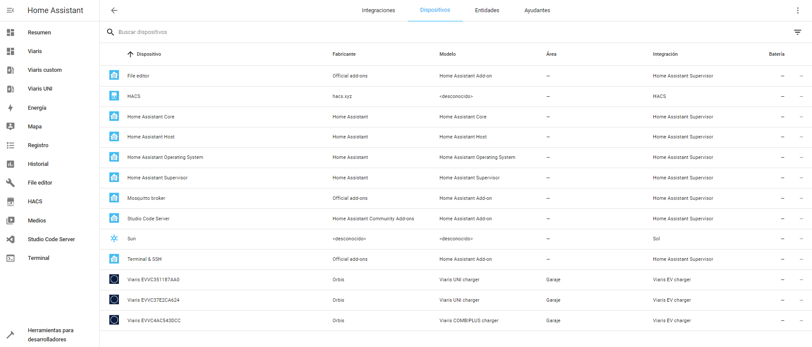This screenshot has height=347, width=812.
Task: Click the Historial chart icon
Action: point(10,164)
